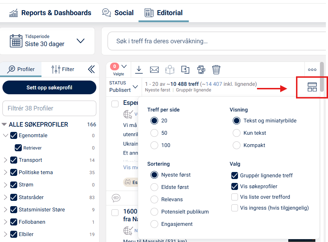The image size is (328, 242).
Task: Collapse ALLE SØKEPROFILER triangle
Action: [x=4, y=125]
